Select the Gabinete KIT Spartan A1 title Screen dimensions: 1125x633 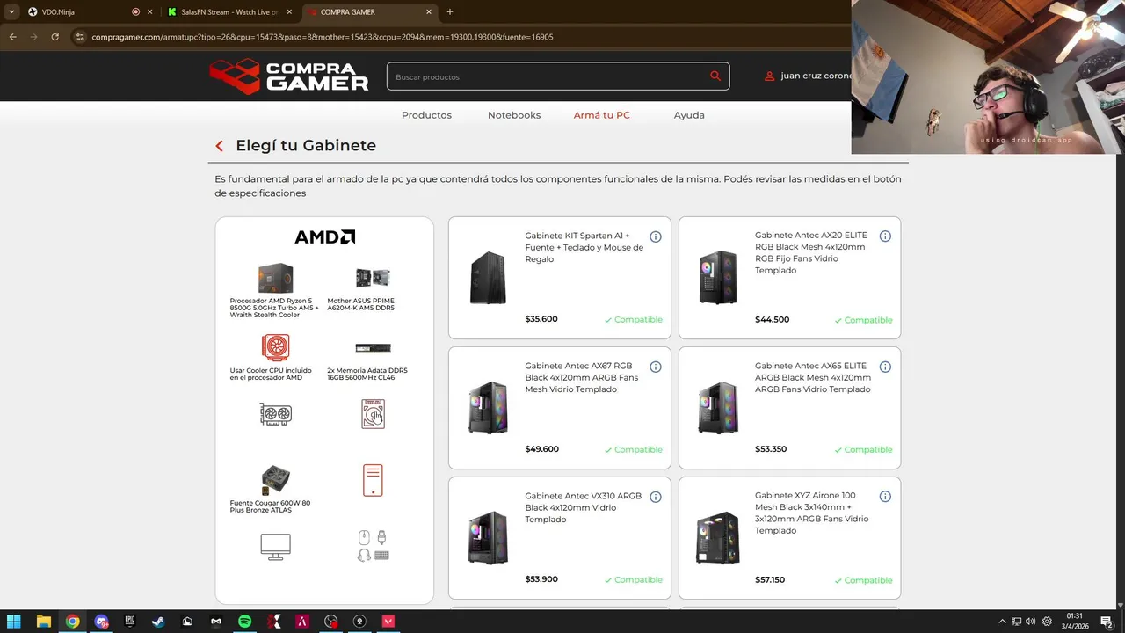pos(584,247)
